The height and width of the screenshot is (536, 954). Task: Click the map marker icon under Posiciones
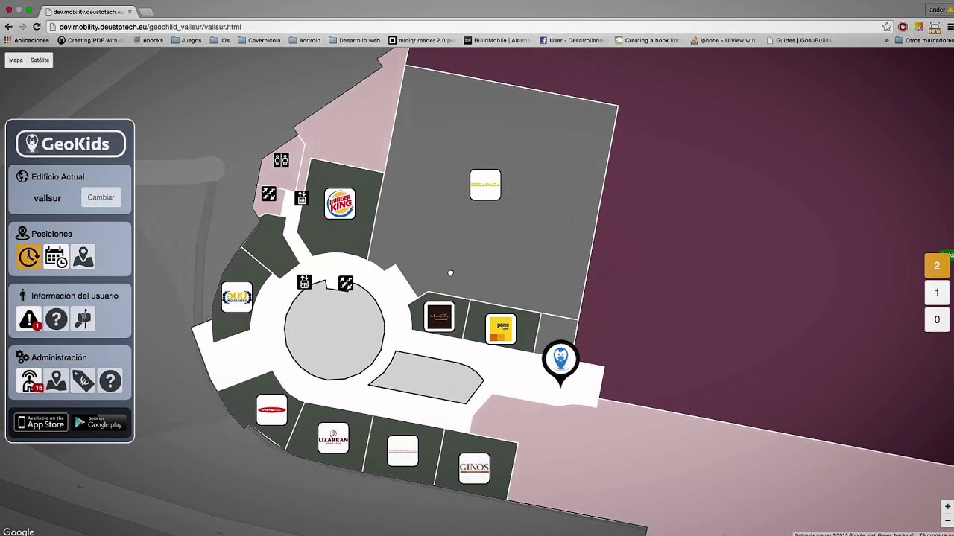point(83,257)
